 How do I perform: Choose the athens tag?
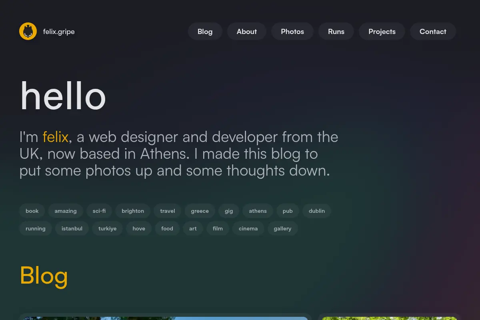(x=258, y=211)
